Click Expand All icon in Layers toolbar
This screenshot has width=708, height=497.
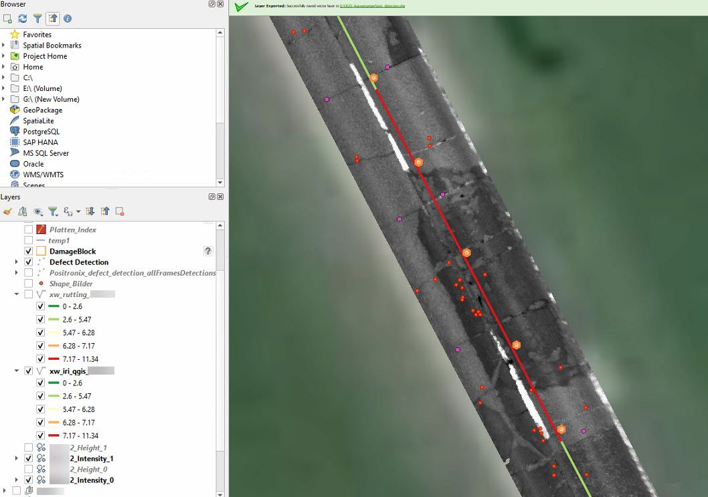click(90, 211)
